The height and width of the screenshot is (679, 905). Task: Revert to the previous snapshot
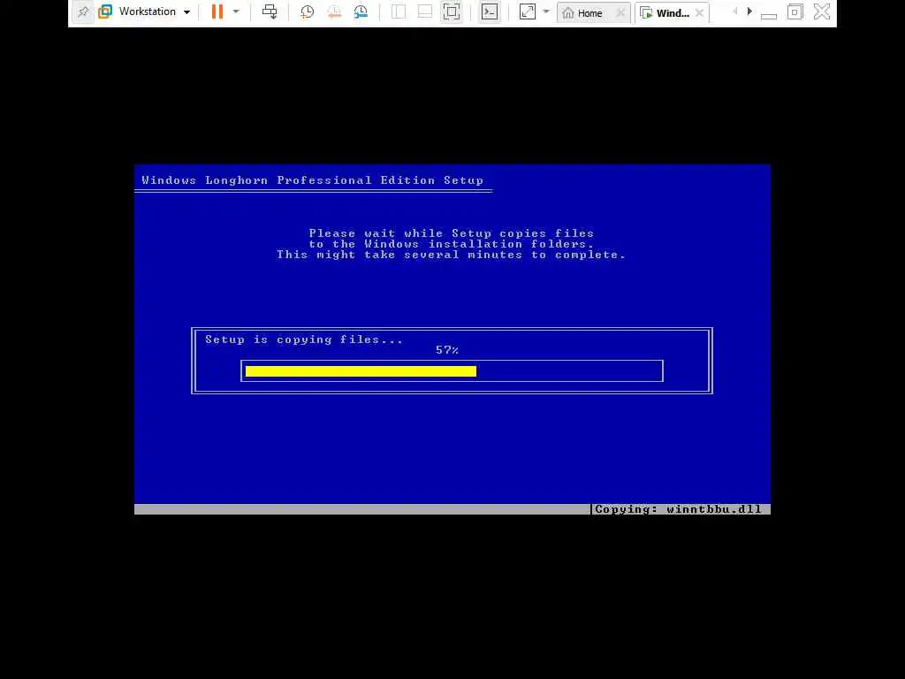point(334,12)
